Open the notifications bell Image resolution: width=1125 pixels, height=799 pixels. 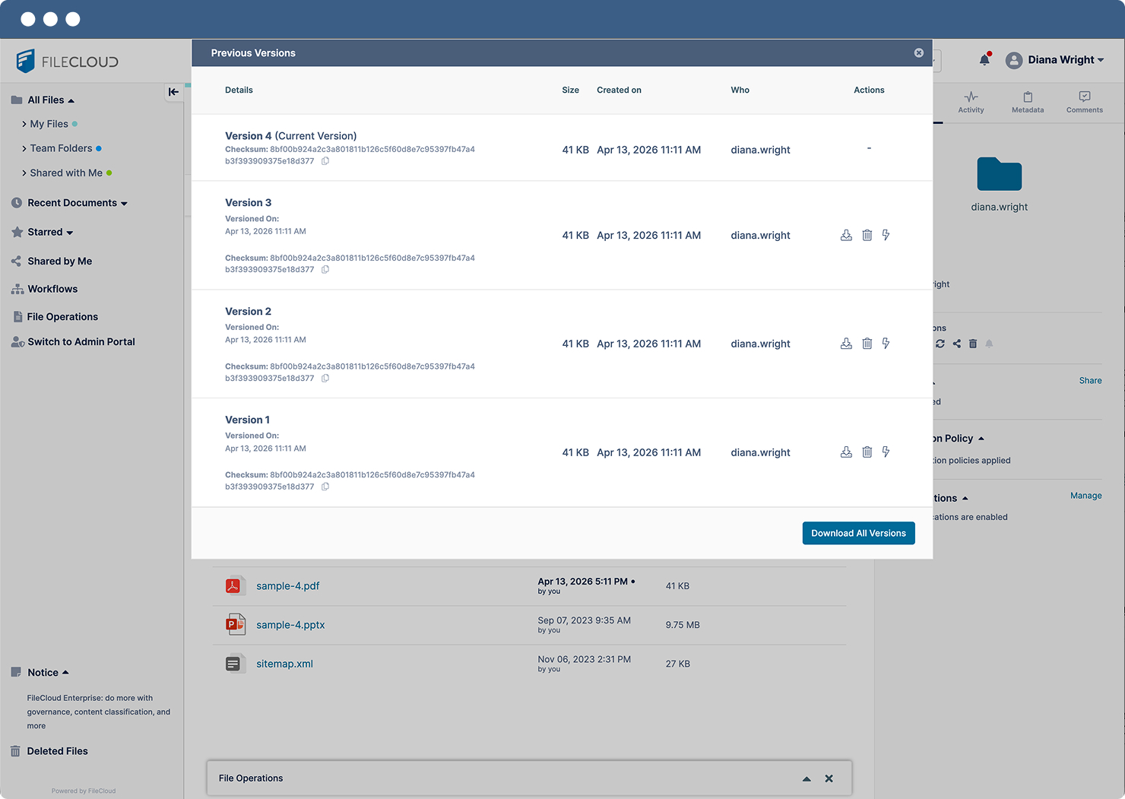(x=984, y=60)
